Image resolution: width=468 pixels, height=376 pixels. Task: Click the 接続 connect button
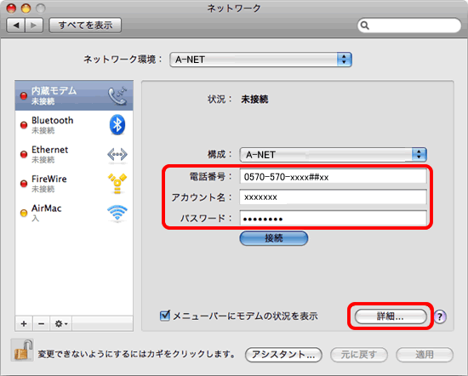click(x=274, y=238)
